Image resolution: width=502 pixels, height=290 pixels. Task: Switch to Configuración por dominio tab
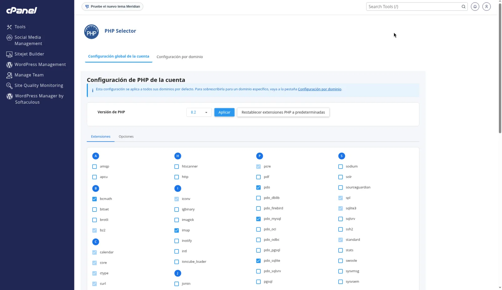(180, 57)
